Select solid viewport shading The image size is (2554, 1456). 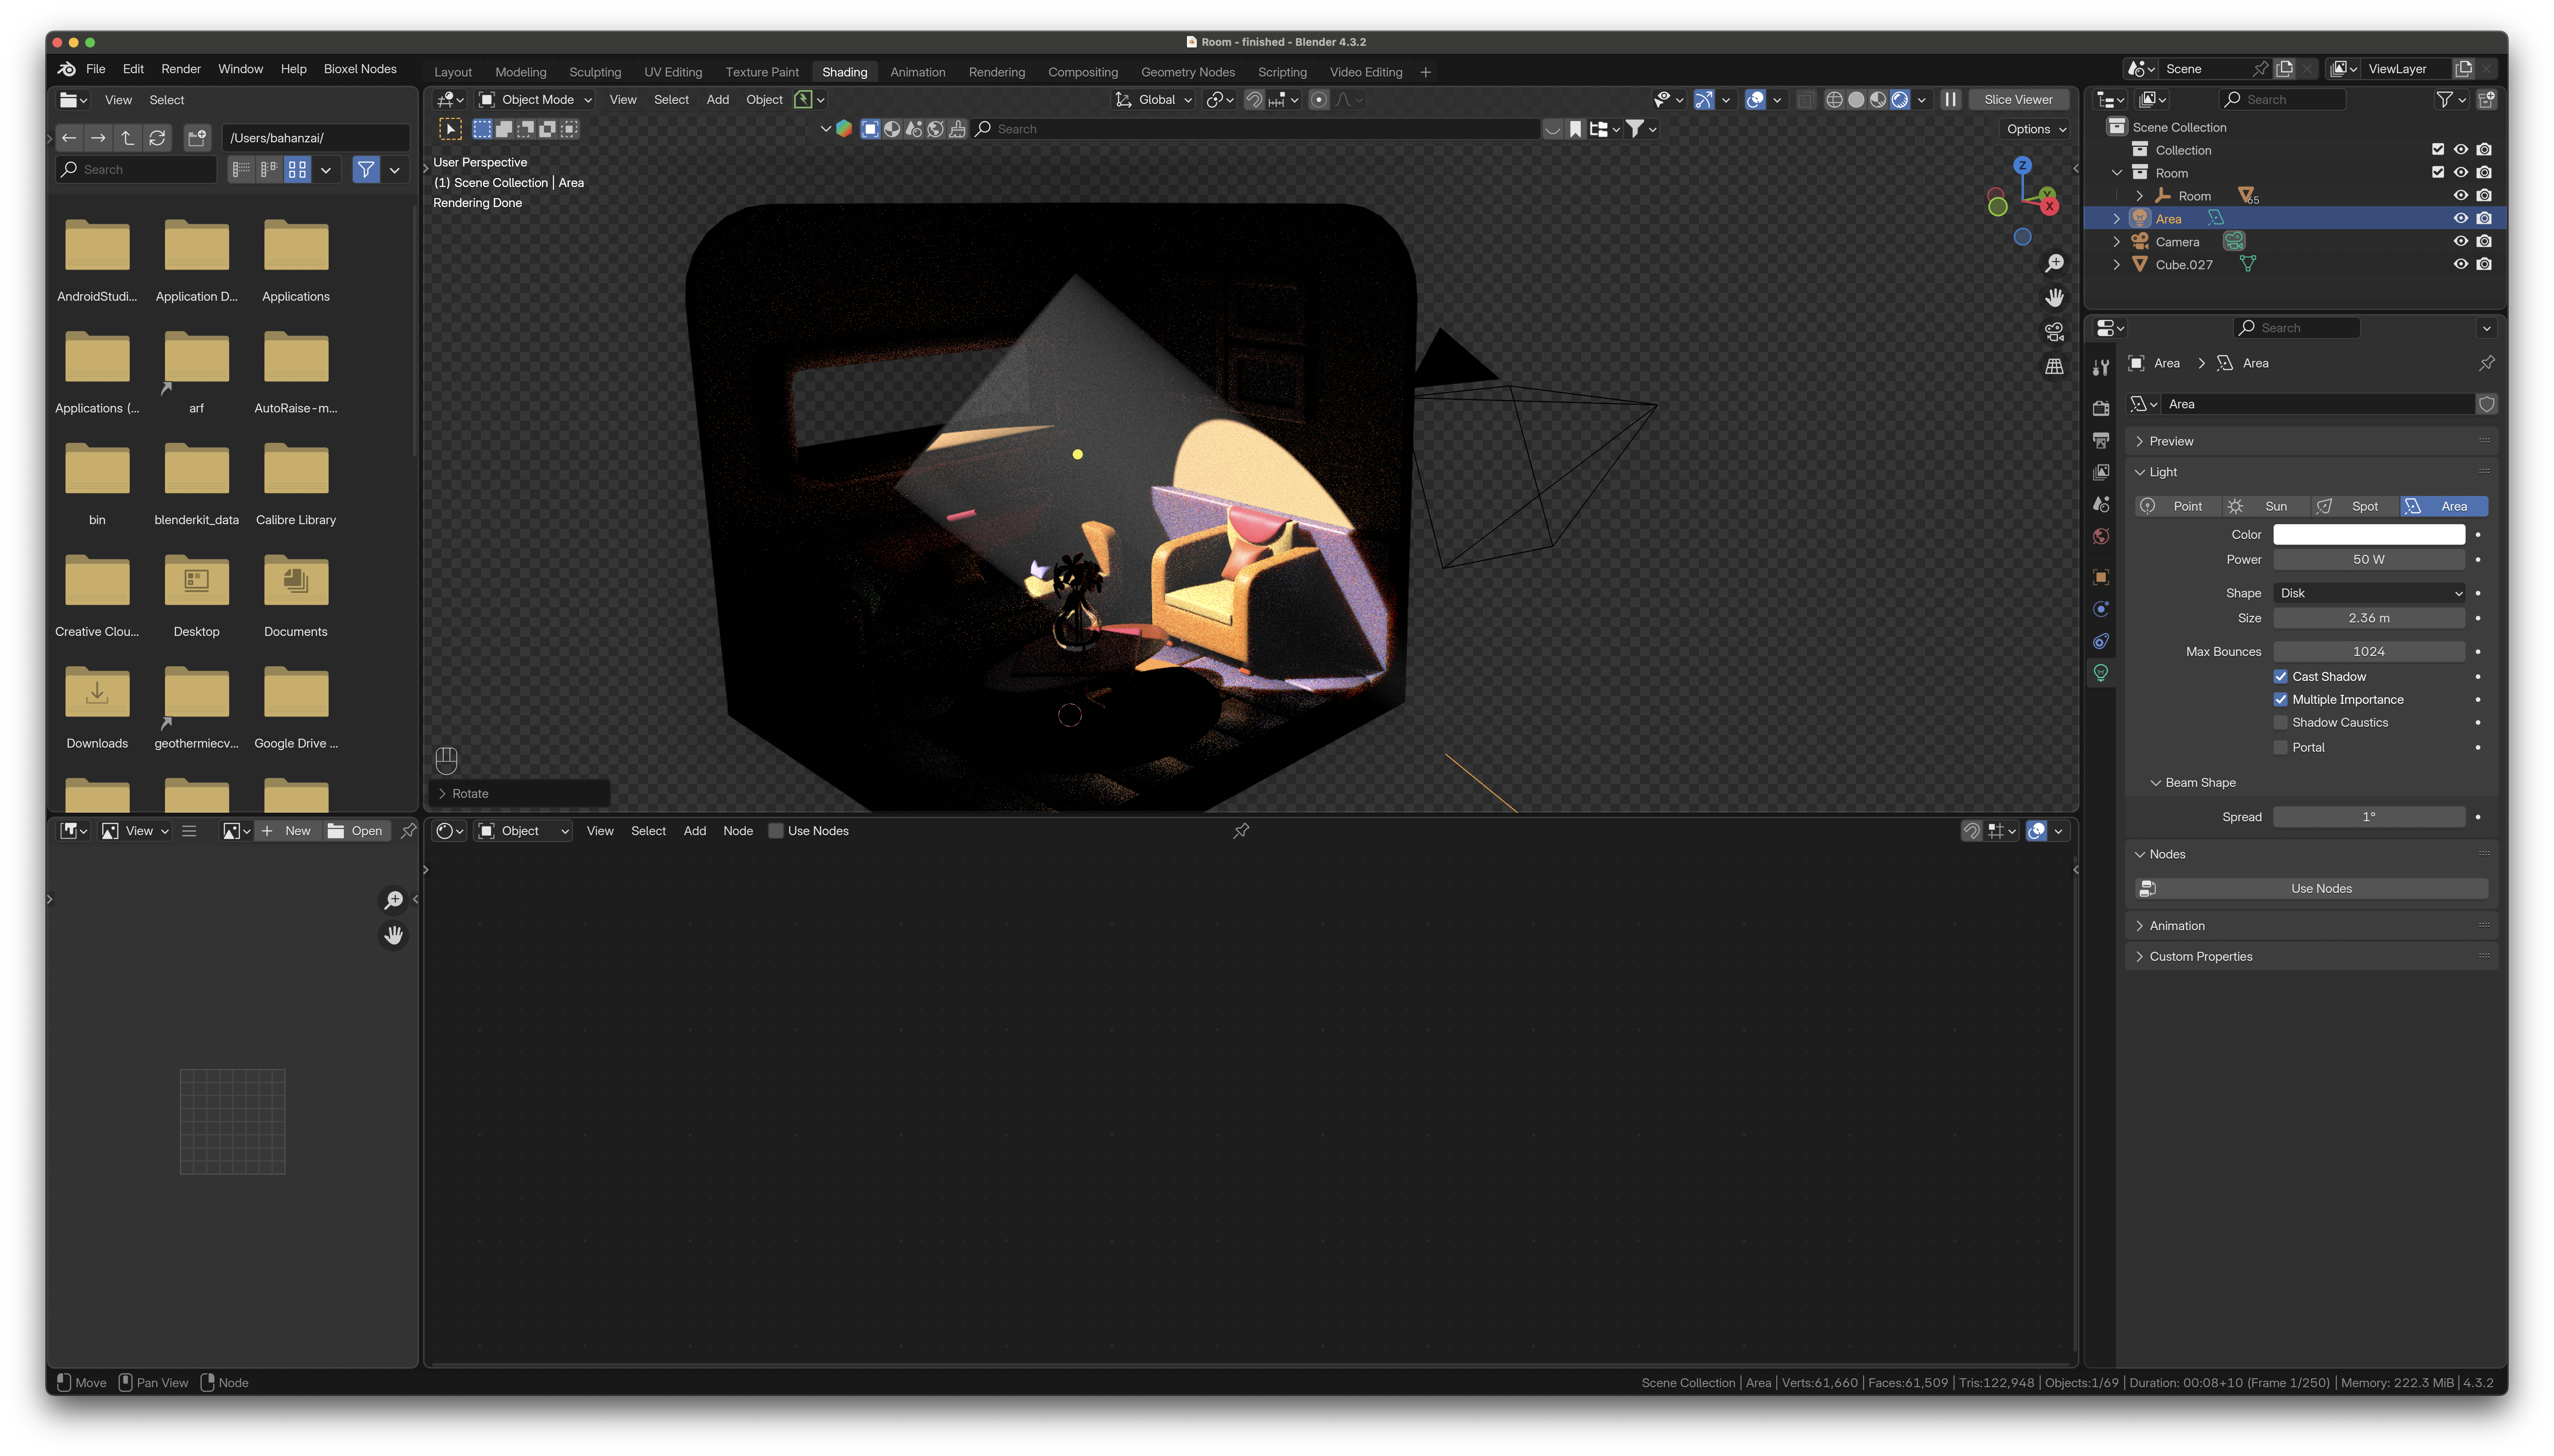coord(1856,100)
